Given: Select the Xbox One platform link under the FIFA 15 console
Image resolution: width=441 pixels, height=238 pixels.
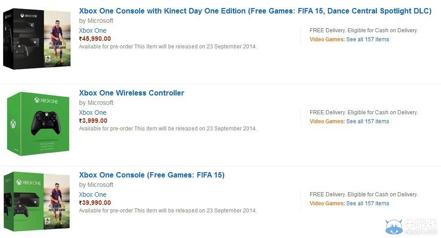Looking at the screenshot, I should coord(93,195).
